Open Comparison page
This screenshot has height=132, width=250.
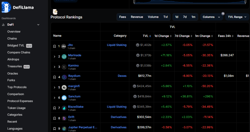15,94
